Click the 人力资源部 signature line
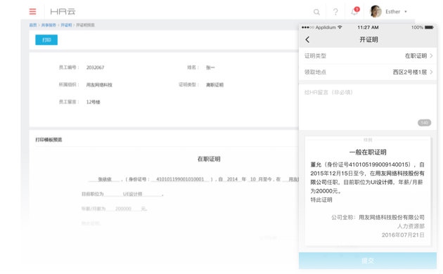 pos(411,226)
